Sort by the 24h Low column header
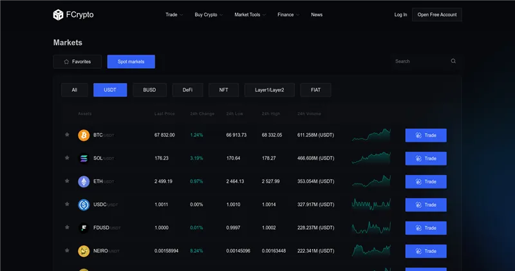Viewport: 515px width, 271px height. click(234, 114)
